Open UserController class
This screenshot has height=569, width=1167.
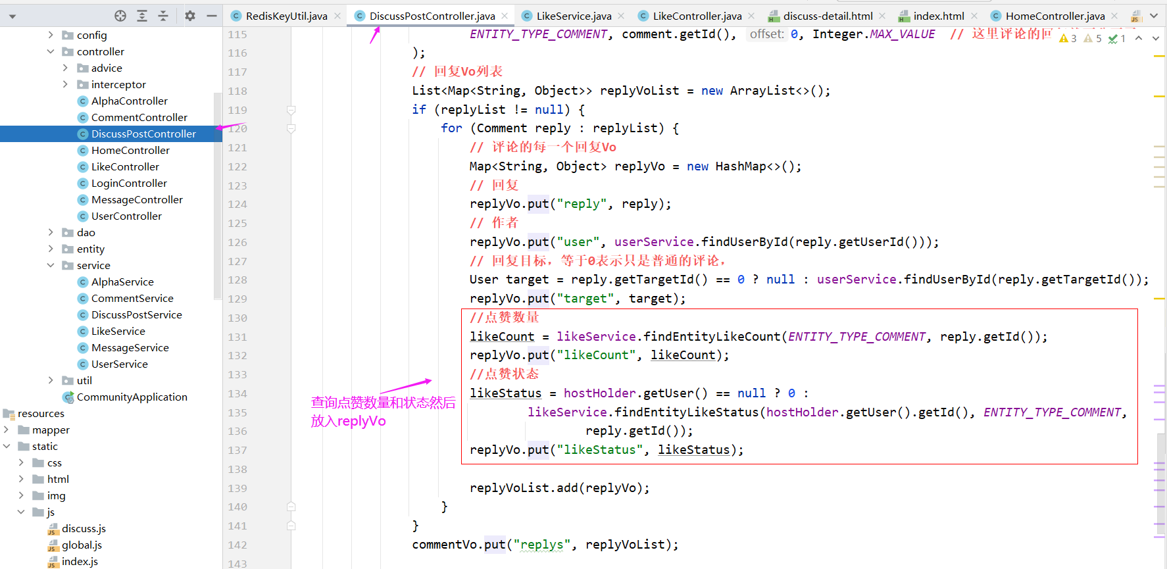126,216
